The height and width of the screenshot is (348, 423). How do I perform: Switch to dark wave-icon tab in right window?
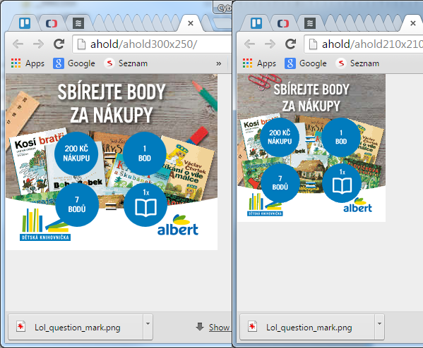(x=310, y=23)
